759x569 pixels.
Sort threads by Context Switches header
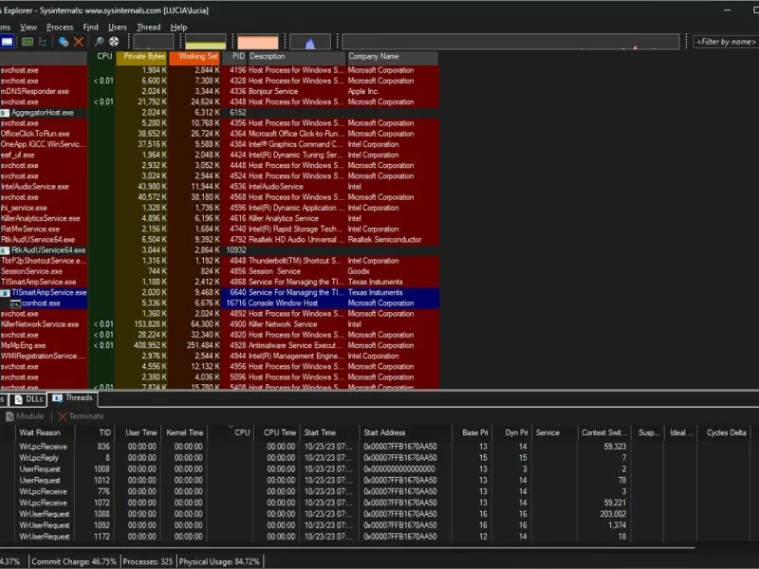[x=604, y=432]
